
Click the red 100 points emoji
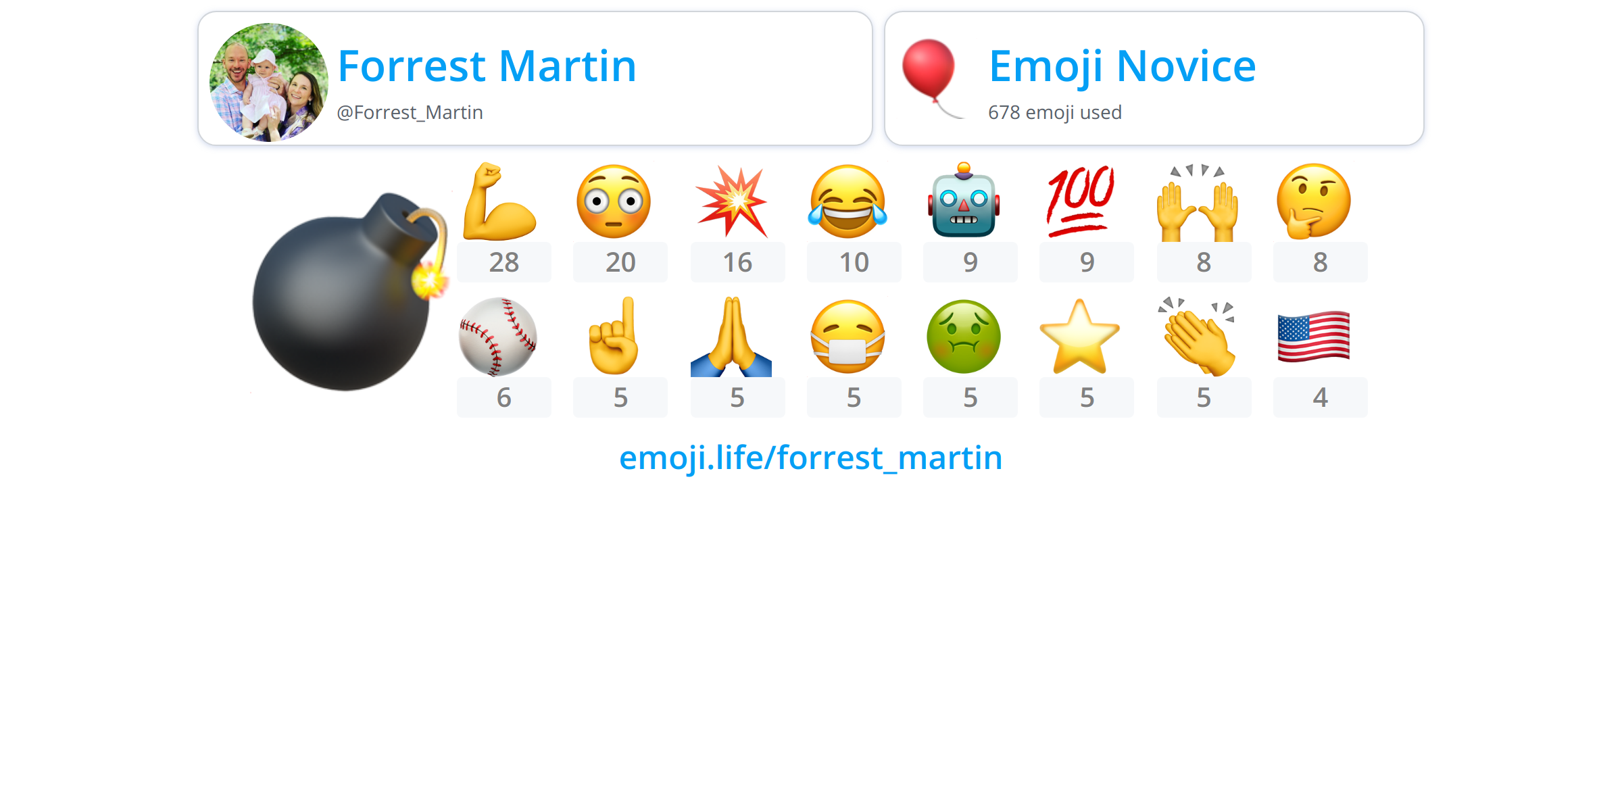(x=1080, y=201)
